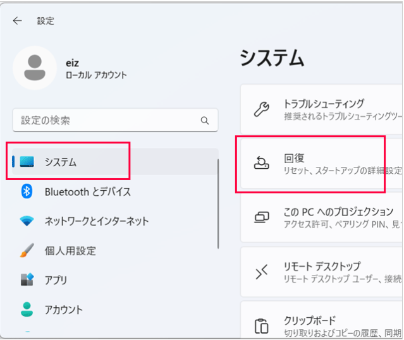Click the アプリ icon in sidebar
The height and width of the screenshot is (340, 404).
[x=27, y=280]
